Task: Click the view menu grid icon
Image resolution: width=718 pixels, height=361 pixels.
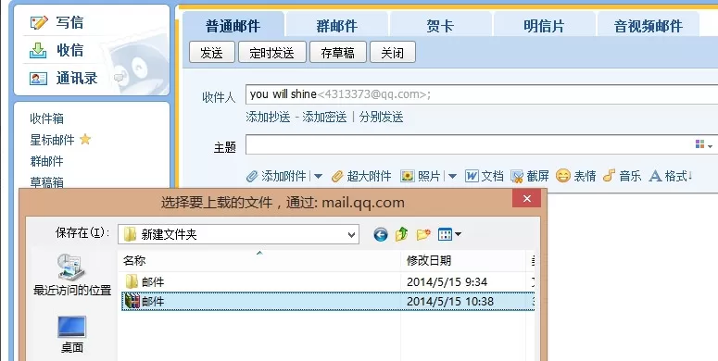Action: pyautogui.click(x=445, y=235)
